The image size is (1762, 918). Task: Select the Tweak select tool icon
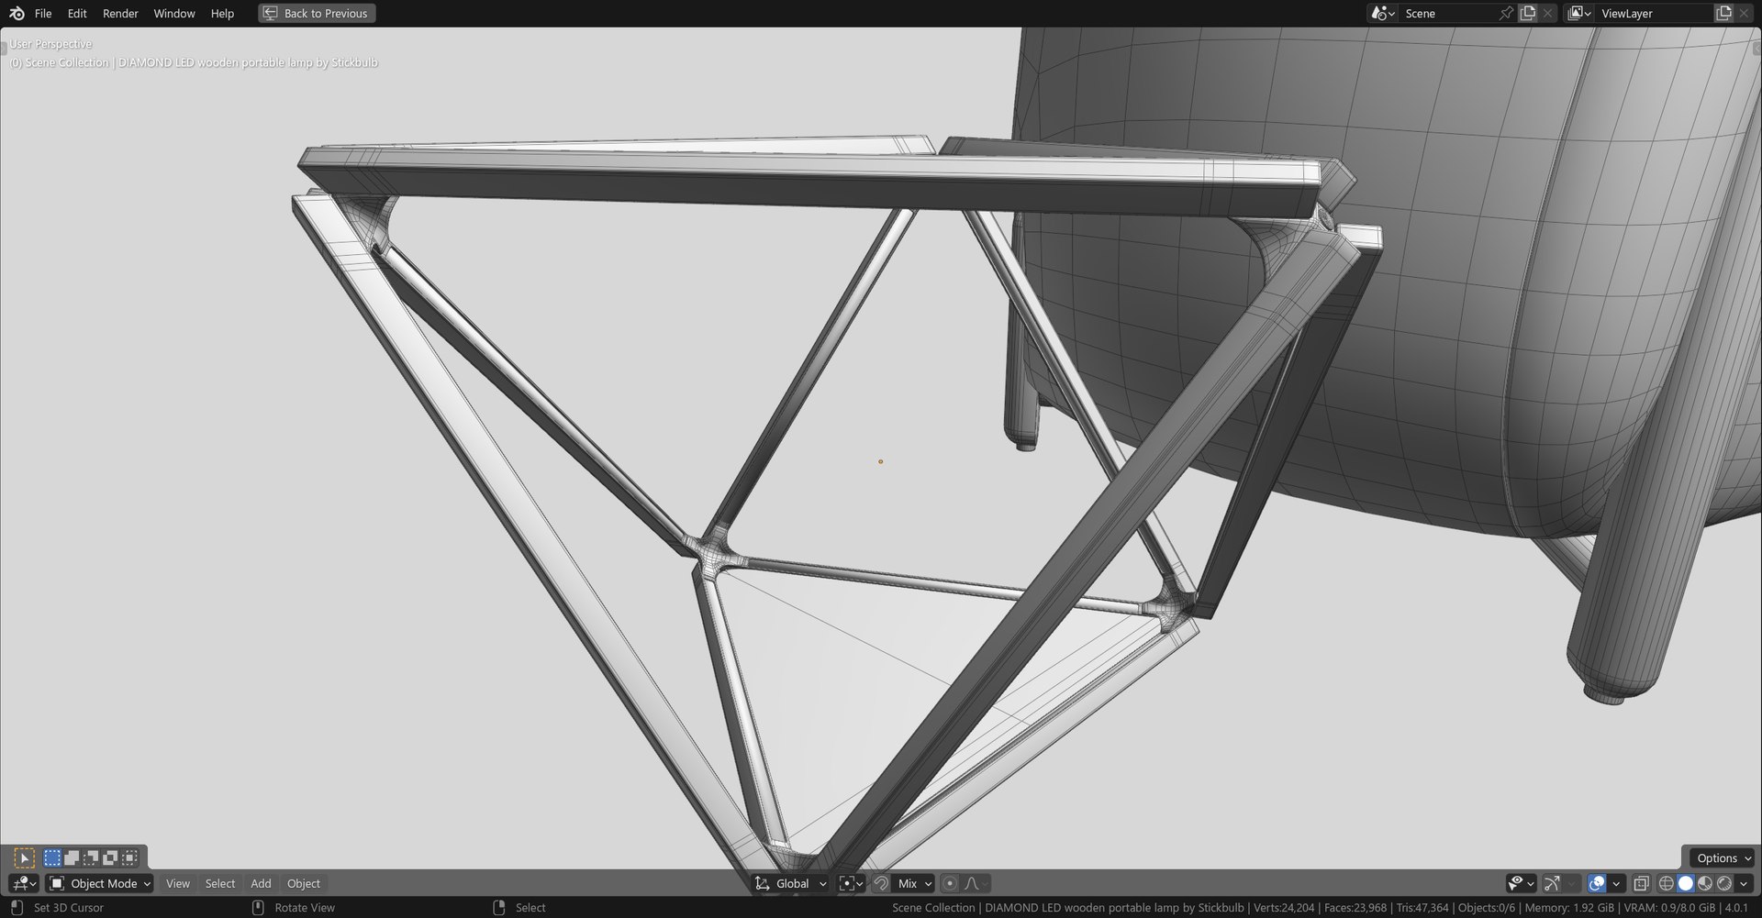(25, 858)
